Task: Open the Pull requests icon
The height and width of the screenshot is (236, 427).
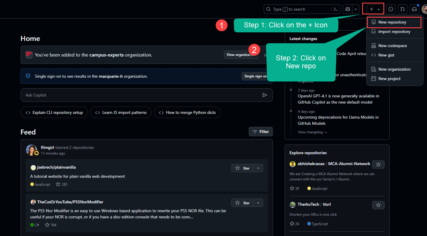Action: [x=403, y=9]
